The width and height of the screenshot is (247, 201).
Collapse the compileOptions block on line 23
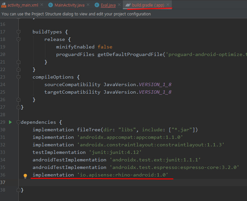18,77
